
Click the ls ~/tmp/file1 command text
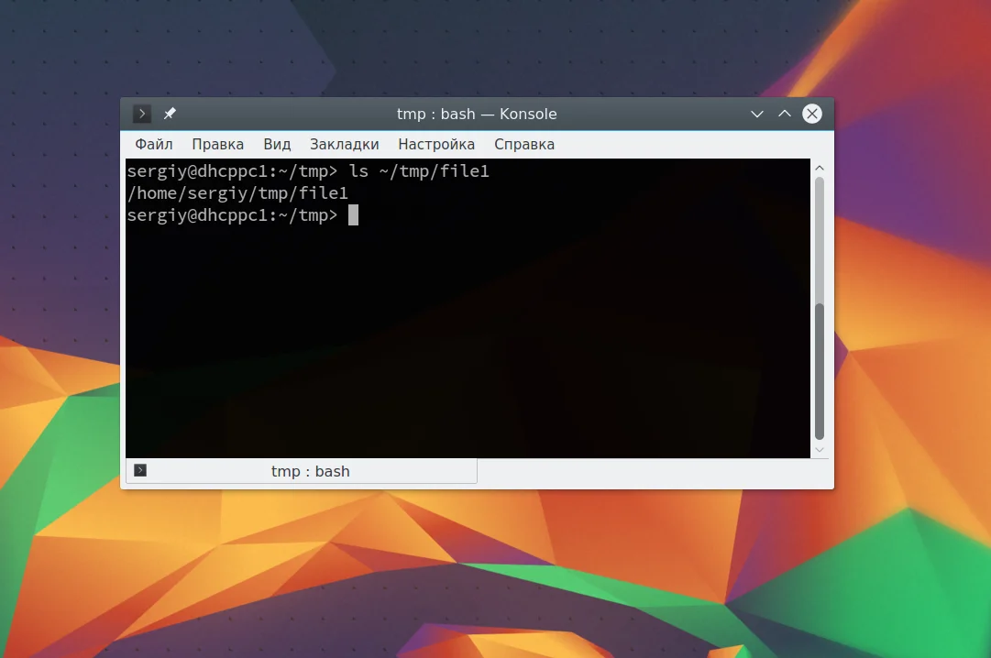point(419,171)
